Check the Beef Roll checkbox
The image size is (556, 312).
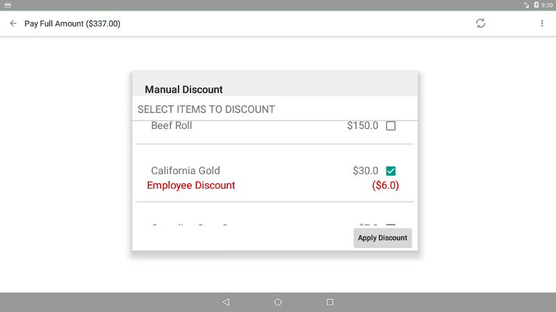click(x=391, y=126)
